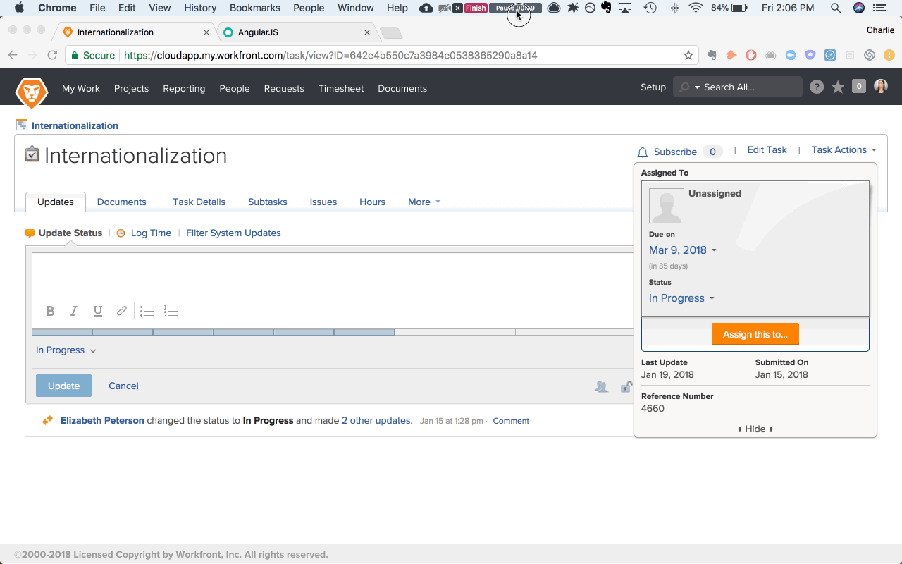
Task: Click the notify people icon near Cancel
Action: pos(601,386)
